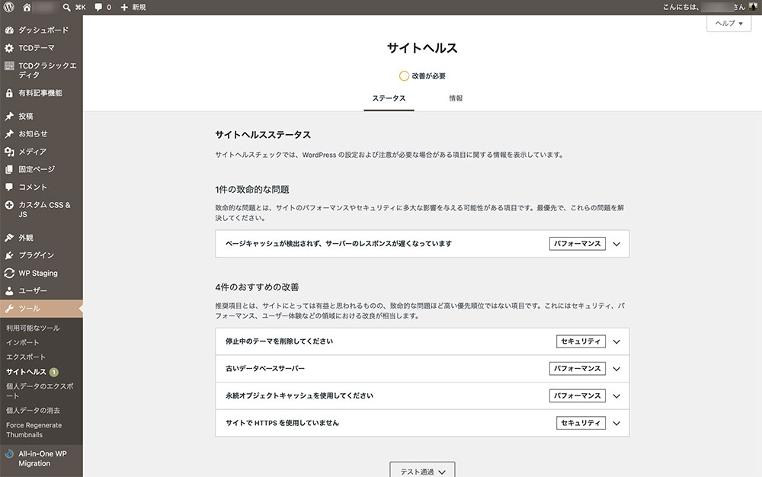
Task: Click the 固定ページ pages icon
Action: (9, 169)
